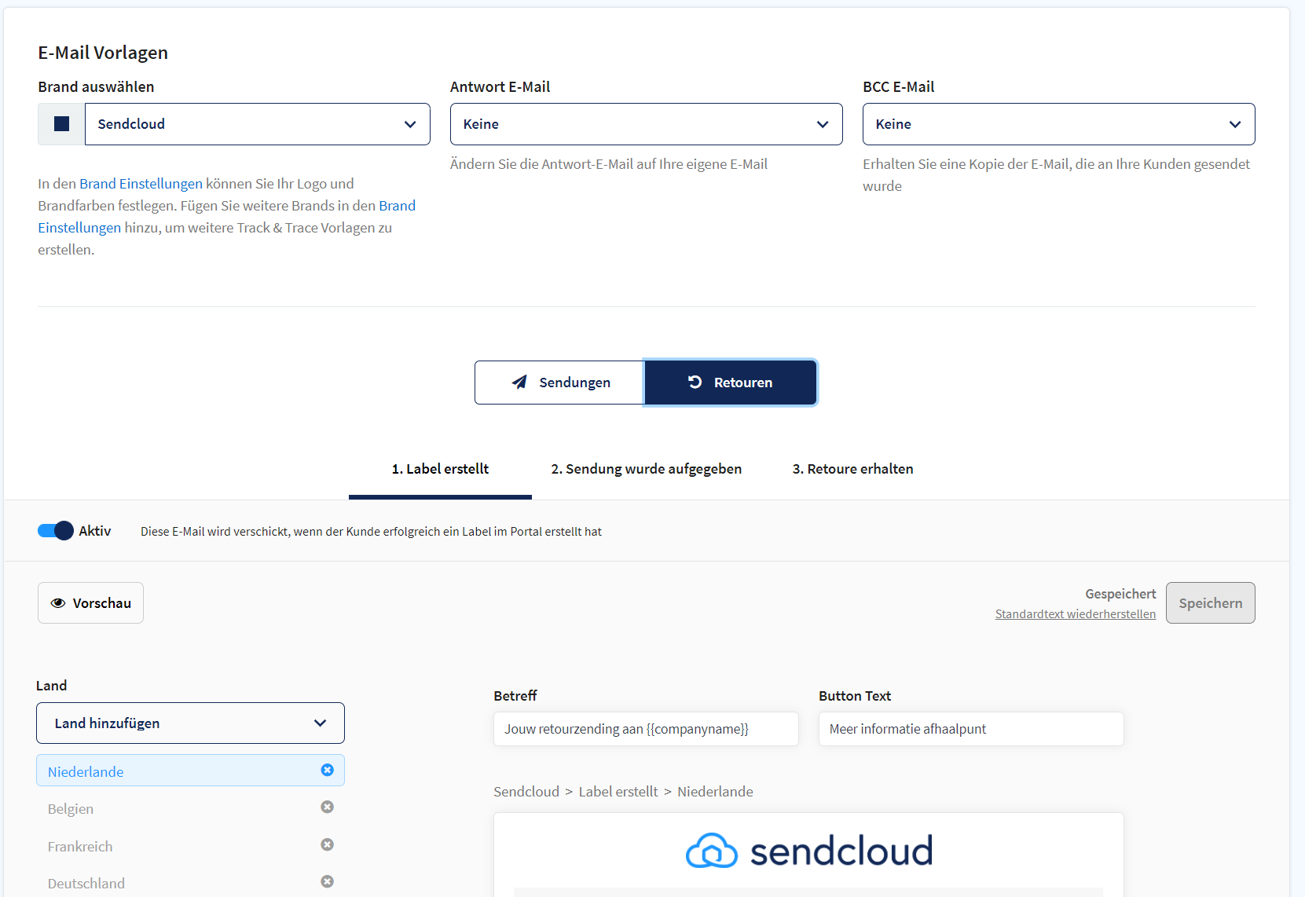Expand the Land hinzufügen dropdown

(x=190, y=723)
